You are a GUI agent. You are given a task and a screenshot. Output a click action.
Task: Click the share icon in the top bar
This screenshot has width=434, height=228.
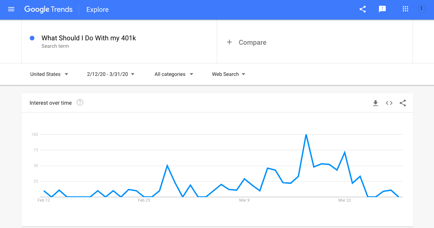point(362,9)
